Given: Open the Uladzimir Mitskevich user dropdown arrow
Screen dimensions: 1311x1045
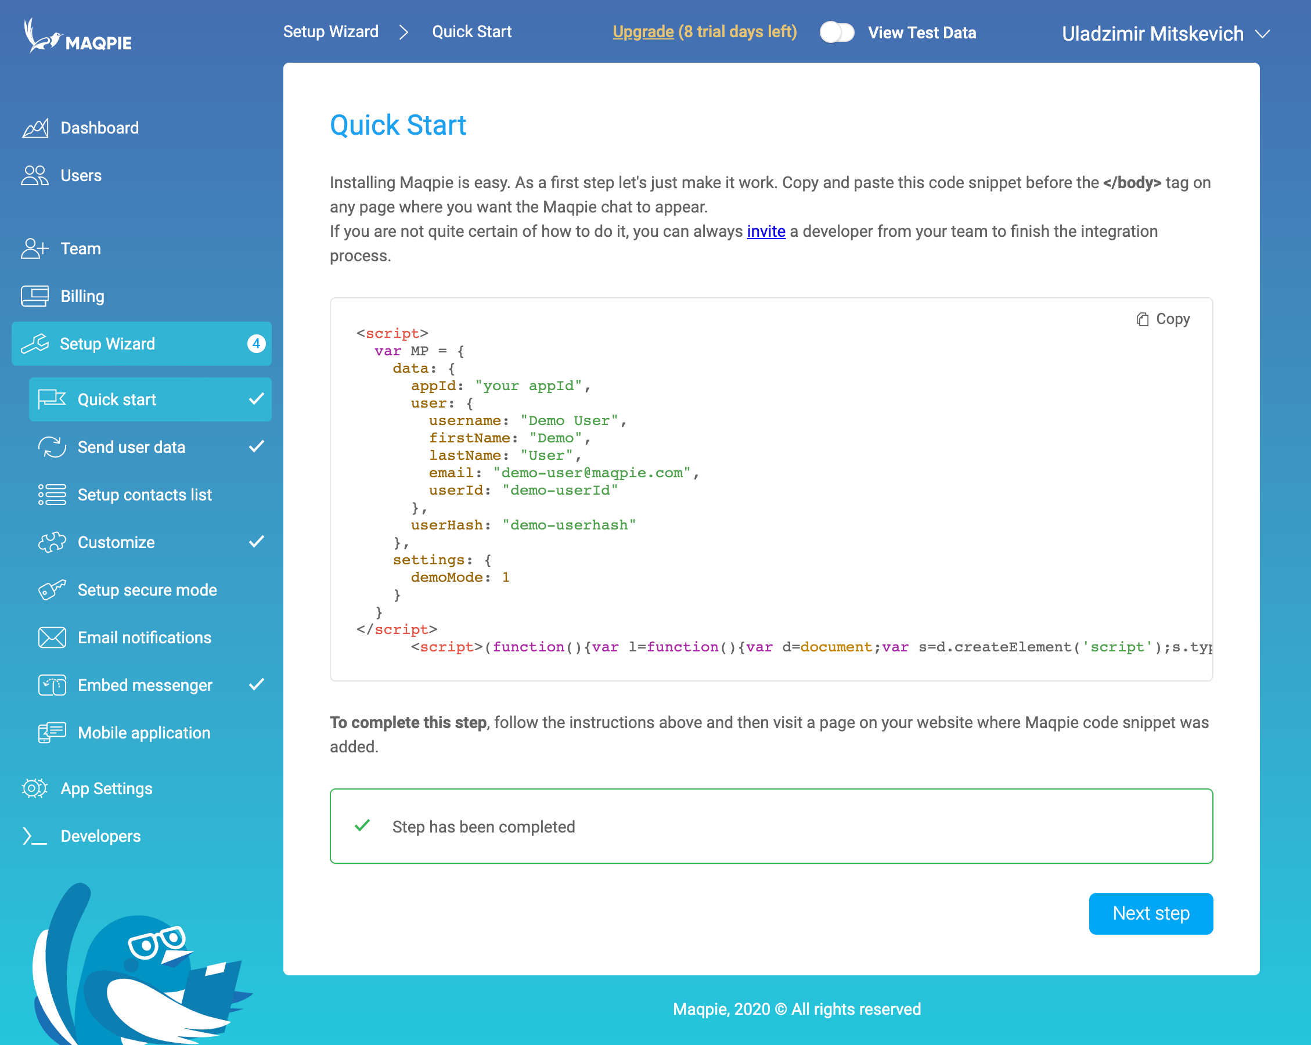Looking at the screenshot, I should 1262,34.
